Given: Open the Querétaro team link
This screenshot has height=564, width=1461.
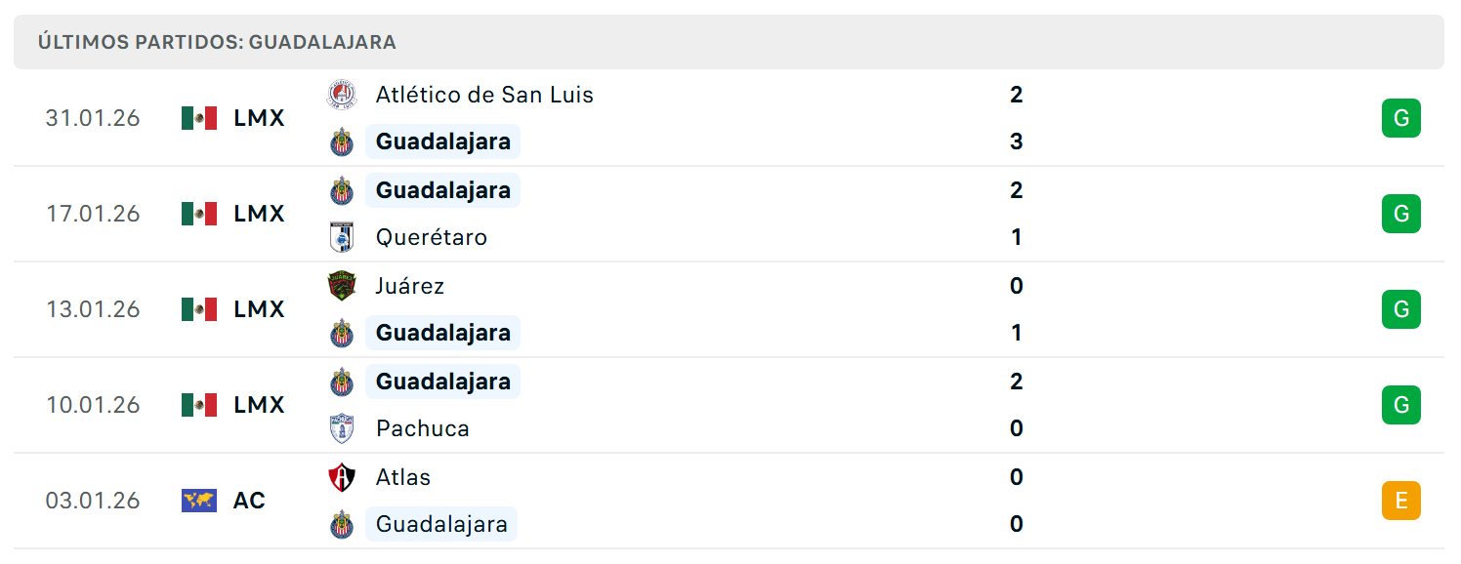Looking at the screenshot, I should click(x=432, y=237).
